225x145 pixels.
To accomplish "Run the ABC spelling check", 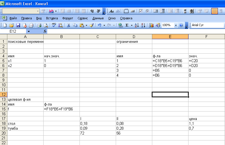I will pos(54,25).
